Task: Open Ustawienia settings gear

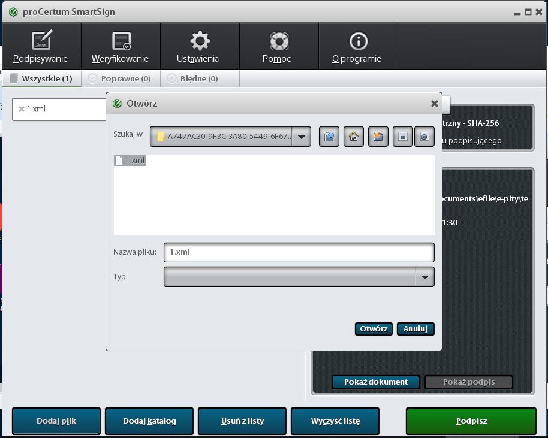Action: click(198, 47)
